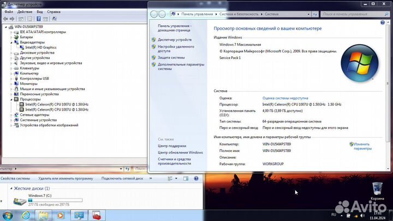393x221 pixels.
Task: Open the Справка menu
Action: pyautogui.click(x=53, y=12)
